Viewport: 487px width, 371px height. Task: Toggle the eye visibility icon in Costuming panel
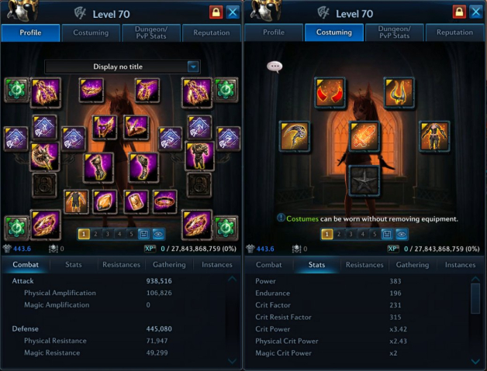pyautogui.click(x=401, y=234)
